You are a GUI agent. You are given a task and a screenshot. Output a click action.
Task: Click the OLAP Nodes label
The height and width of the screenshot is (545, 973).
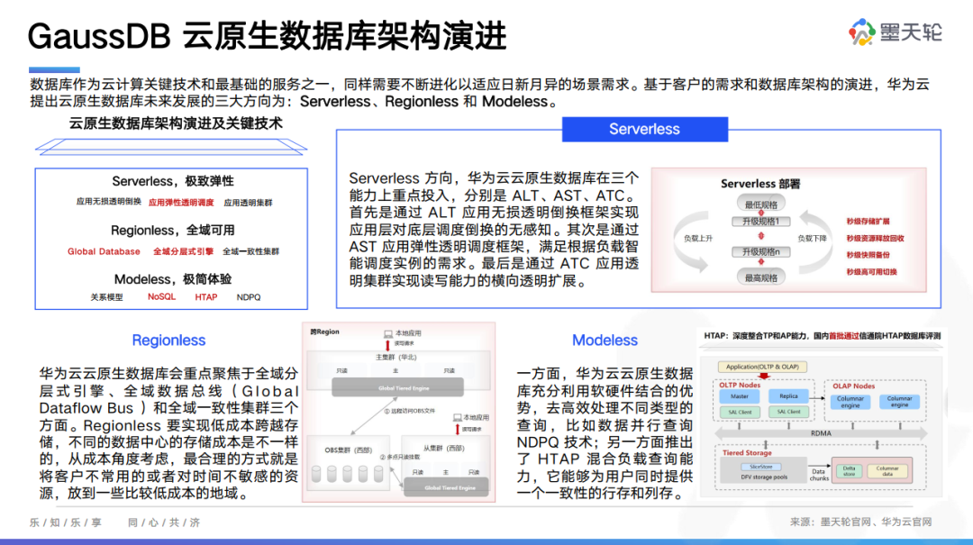tap(854, 386)
